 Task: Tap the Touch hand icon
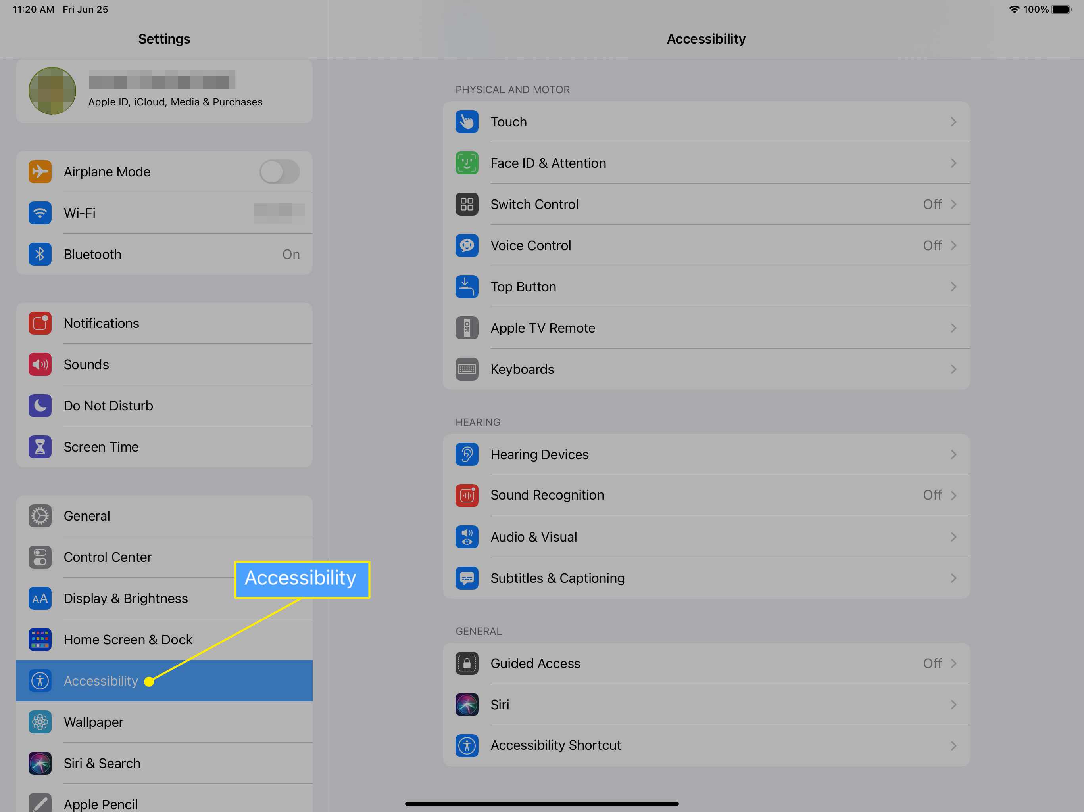[x=467, y=121]
